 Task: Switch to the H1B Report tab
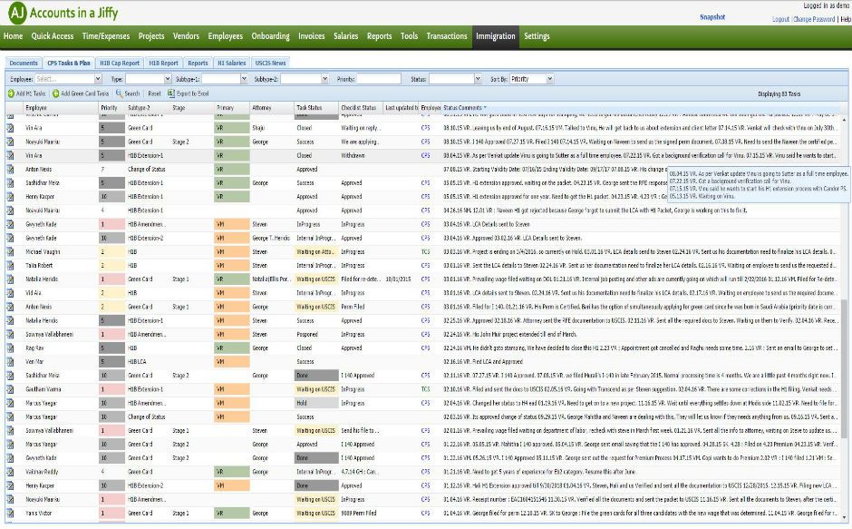pyautogui.click(x=163, y=64)
